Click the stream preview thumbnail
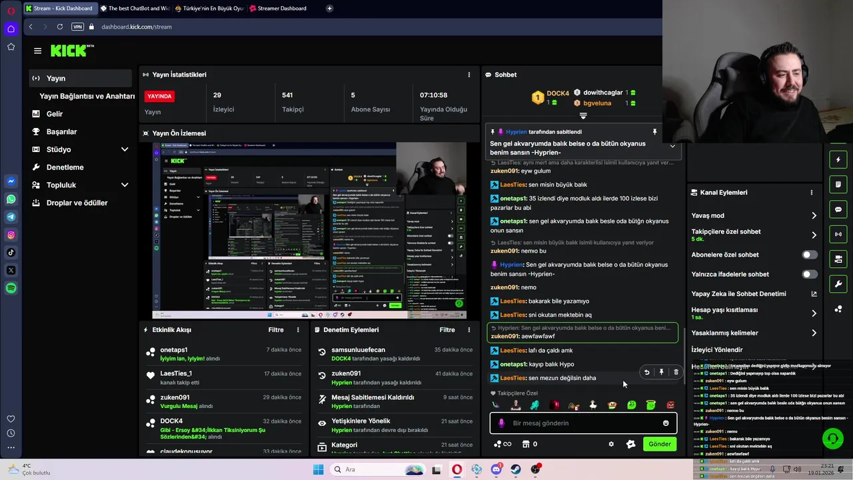853x480 pixels. (x=309, y=231)
